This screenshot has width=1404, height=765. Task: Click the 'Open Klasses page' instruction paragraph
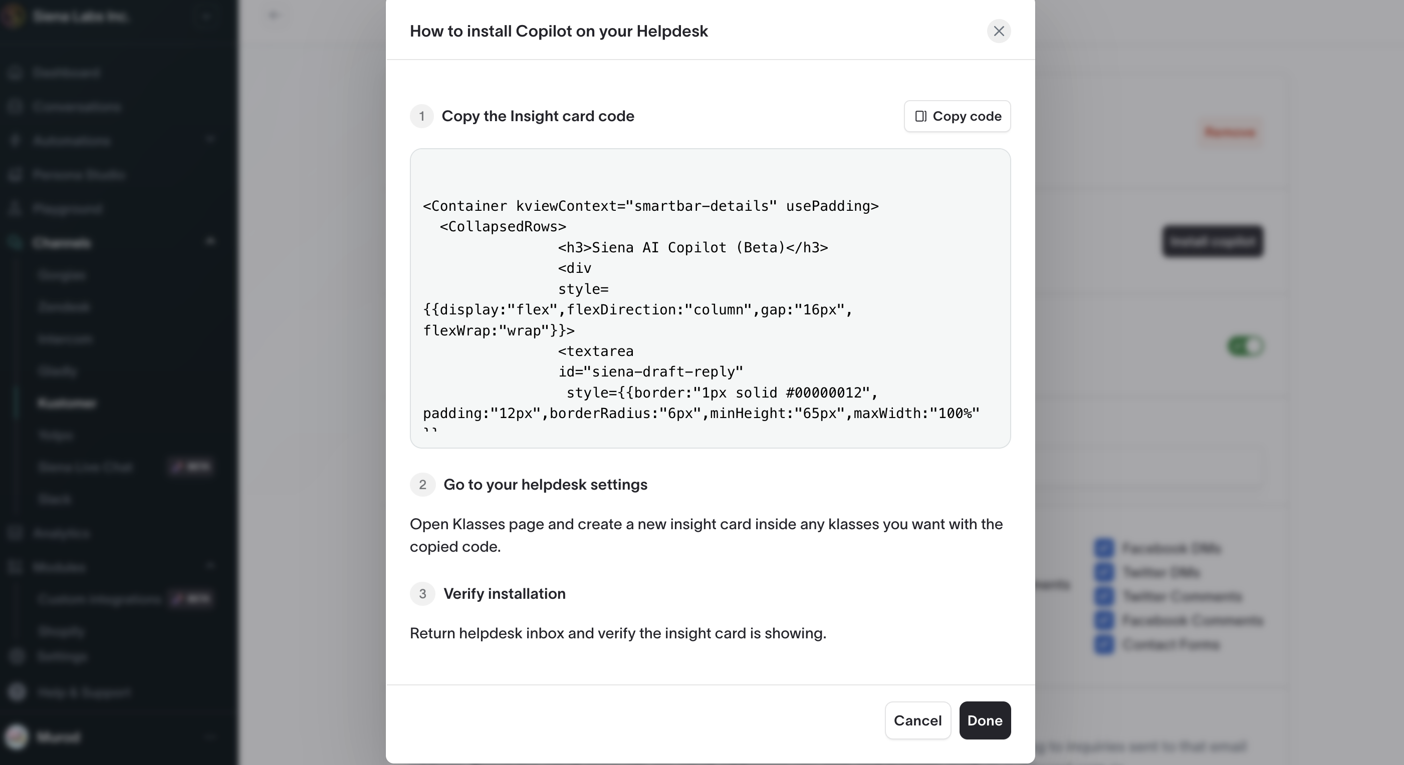point(707,535)
